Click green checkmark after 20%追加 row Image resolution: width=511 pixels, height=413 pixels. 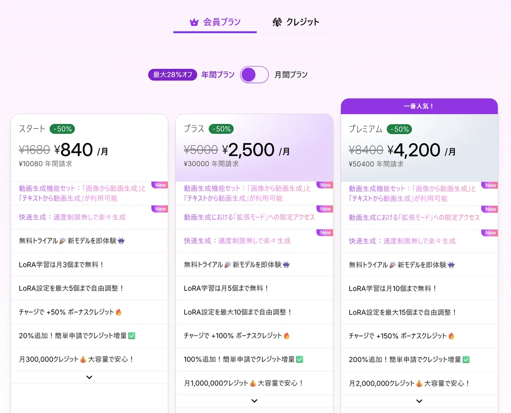coord(132,336)
